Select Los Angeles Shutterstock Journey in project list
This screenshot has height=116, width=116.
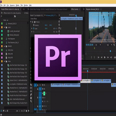(18, 84)
